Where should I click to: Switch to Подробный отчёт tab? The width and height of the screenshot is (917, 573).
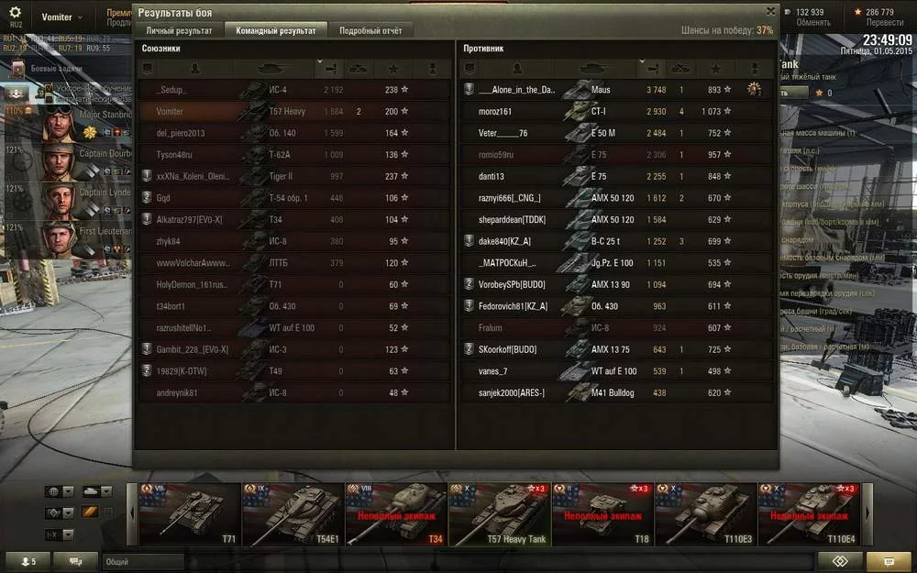point(370,30)
